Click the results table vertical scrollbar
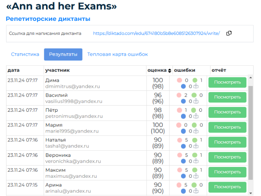The width and height of the screenshot is (261, 196). tap(250, 130)
